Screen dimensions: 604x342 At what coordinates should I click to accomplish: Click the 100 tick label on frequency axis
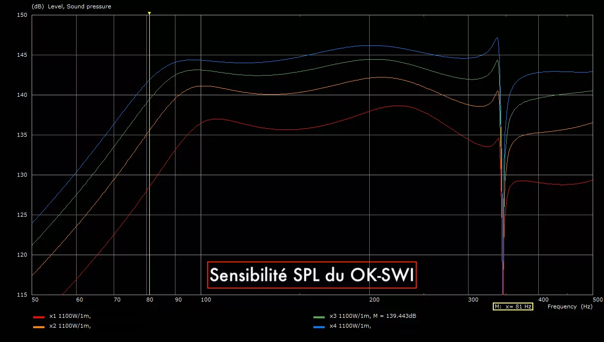(x=206, y=300)
